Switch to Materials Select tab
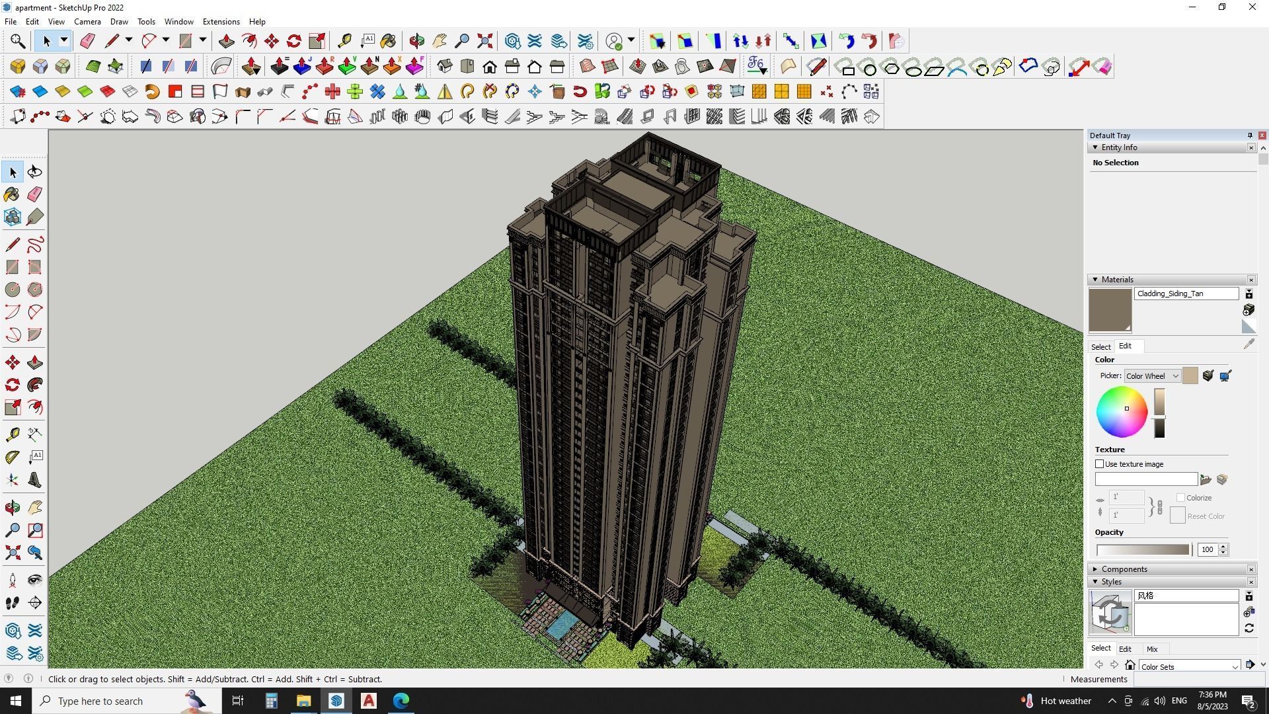Image resolution: width=1269 pixels, height=714 pixels. tap(1100, 347)
